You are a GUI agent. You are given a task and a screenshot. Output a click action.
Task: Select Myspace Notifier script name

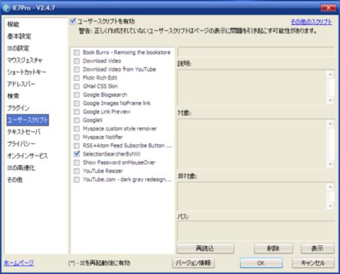point(103,137)
